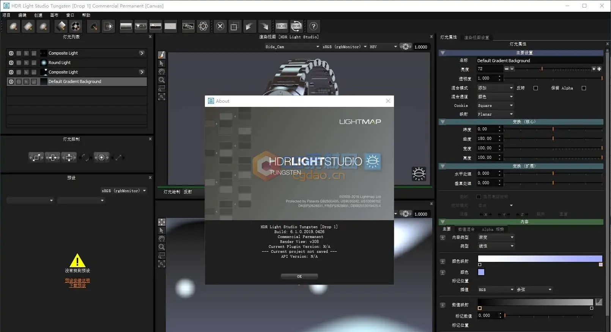This screenshot has height=332, width=611.
Task: Expand the first Composite Light children
Action: (142, 53)
